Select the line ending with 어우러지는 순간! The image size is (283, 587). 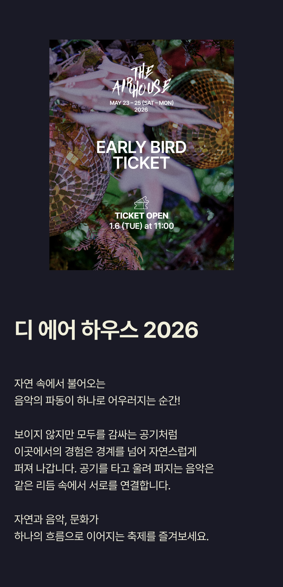[97, 401]
